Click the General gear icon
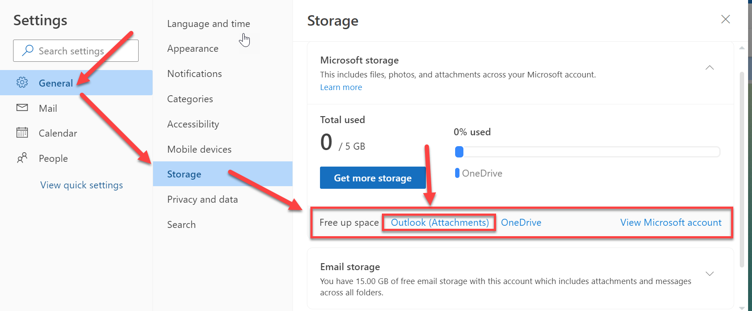 point(22,83)
